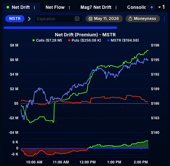This screenshot has width=170, height=166.
Task: Toggle the Puts ($256.08 K) legend series
Action: tap(85, 40)
